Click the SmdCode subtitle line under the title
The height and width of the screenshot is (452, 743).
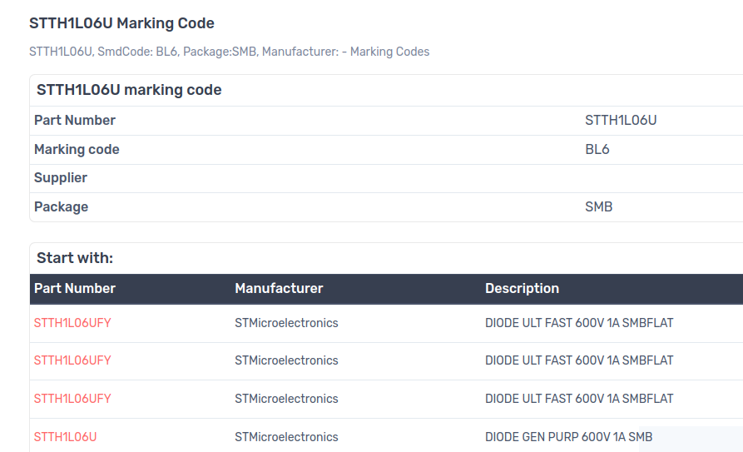229,52
